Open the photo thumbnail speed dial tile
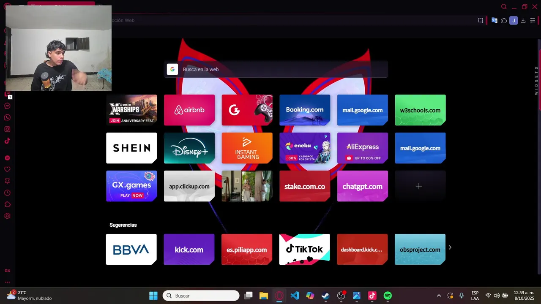The image size is (541, 304). (x=247, y=186)
